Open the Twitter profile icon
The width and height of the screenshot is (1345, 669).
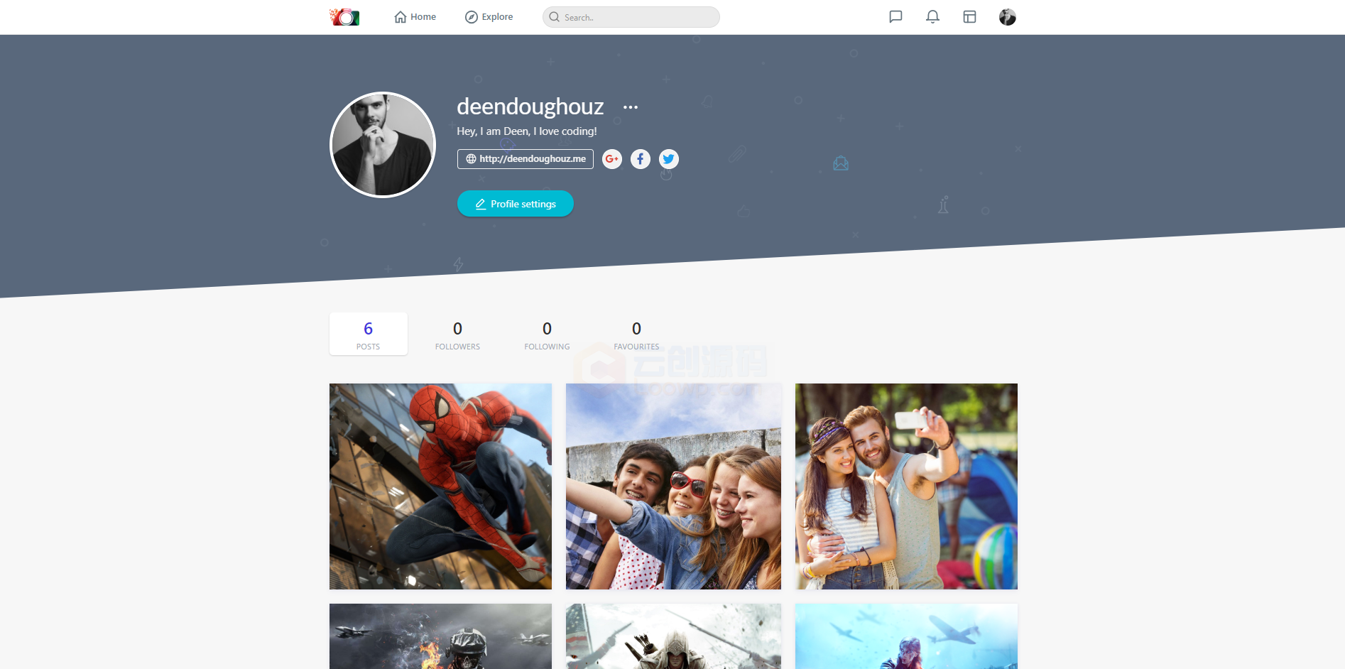(669, 159)
